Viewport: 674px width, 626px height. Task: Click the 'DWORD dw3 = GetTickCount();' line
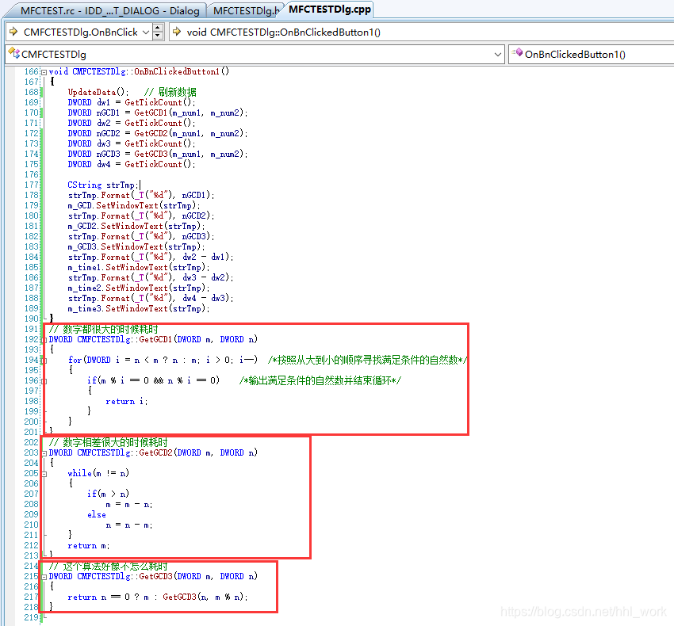tap(132, 143)
